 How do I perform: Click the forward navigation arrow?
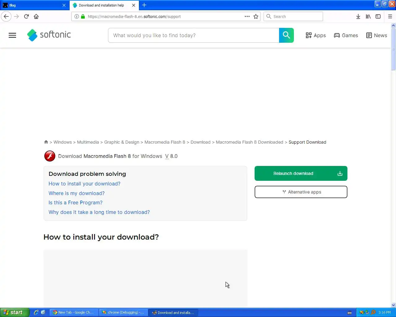(x=17, y=16)
